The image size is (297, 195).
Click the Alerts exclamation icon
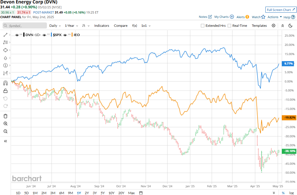coord(247,17)
